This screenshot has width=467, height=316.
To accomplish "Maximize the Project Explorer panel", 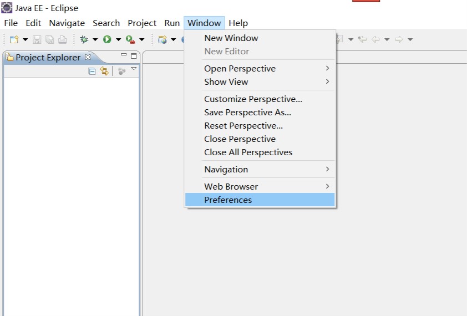I will pos(134,56).
